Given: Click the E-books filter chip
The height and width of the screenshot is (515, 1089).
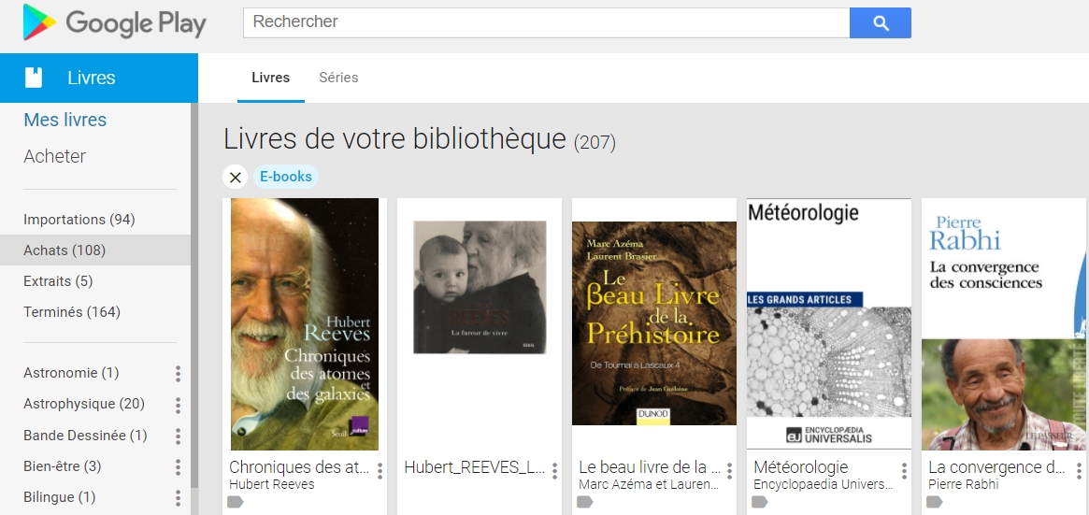Looking at the screenshot, I should 286,177.
